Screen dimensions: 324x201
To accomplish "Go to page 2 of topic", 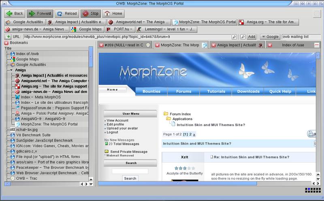I will click(190, 134).
